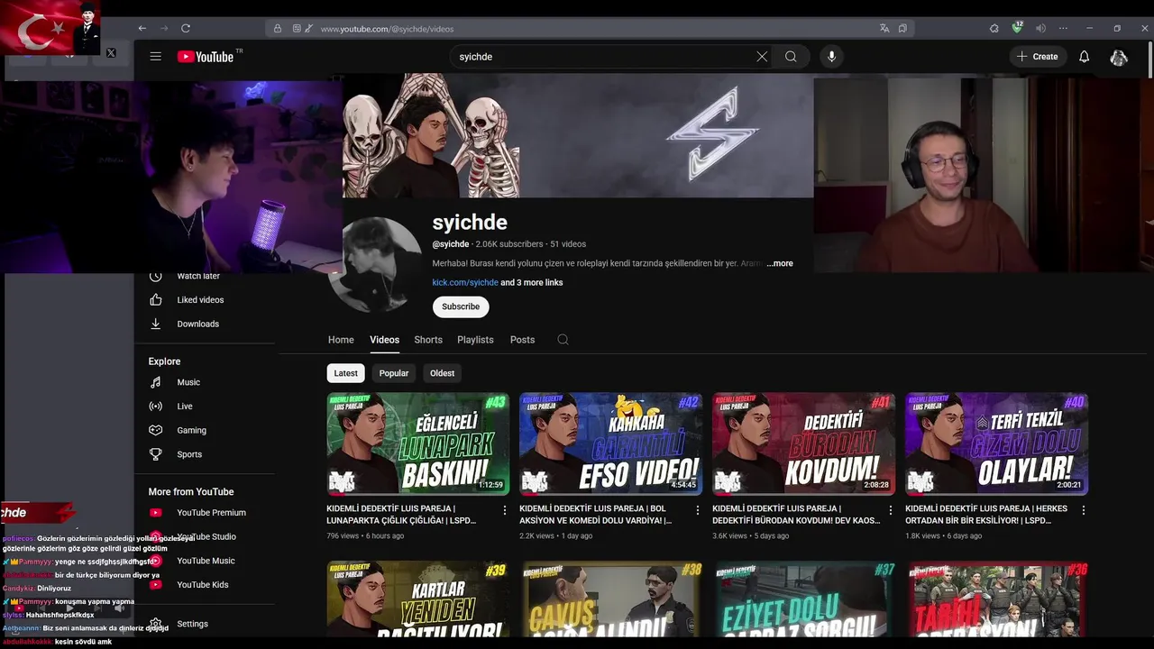Search within the syichde channel

(563, 340)
